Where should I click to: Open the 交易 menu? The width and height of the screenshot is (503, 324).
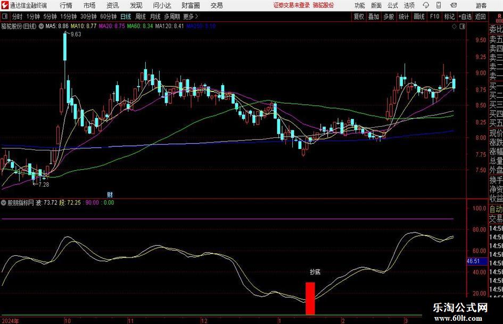[x=217, y=5]
